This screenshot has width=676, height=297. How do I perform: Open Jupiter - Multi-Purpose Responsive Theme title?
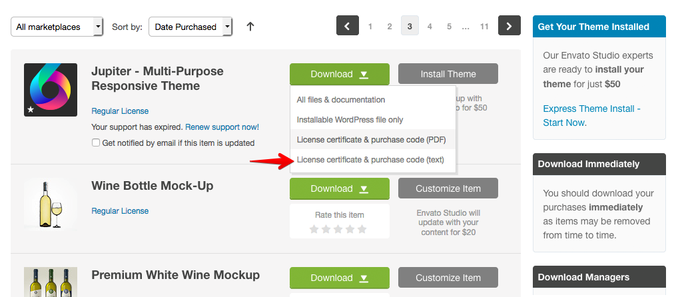click(x=157, y=79)
